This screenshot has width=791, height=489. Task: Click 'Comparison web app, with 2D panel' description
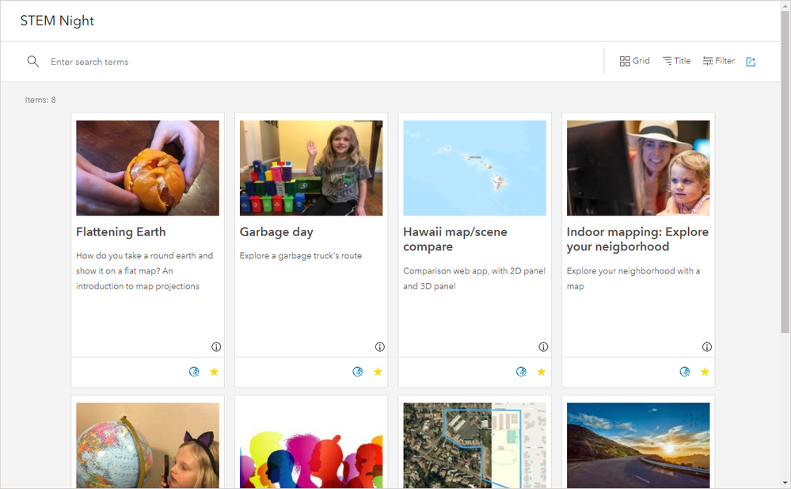(474, 278)
